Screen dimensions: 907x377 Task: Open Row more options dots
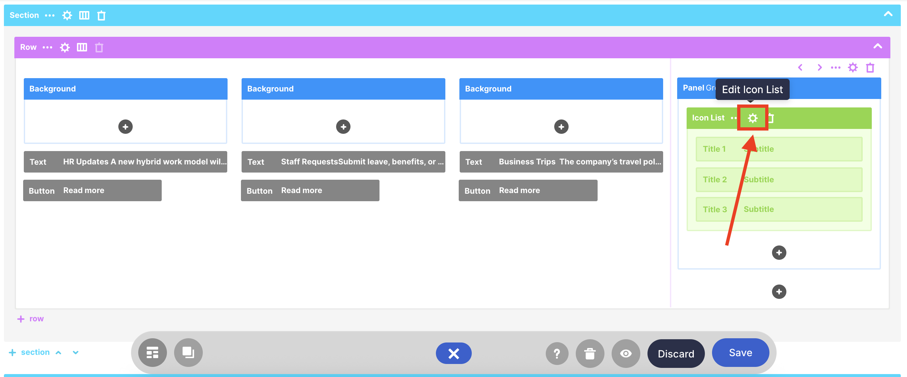(x=48, y=48)
